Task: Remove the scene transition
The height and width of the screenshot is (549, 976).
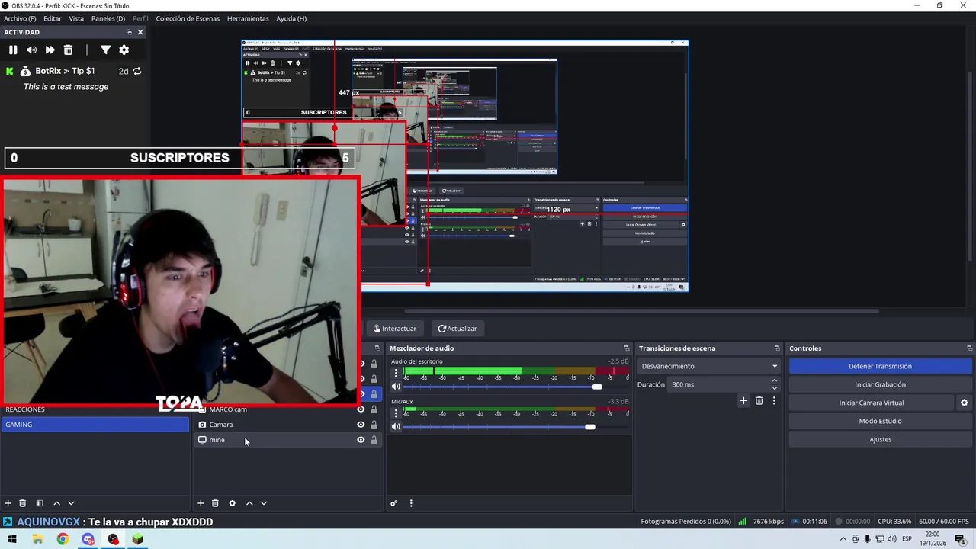Action: [759, 401]
